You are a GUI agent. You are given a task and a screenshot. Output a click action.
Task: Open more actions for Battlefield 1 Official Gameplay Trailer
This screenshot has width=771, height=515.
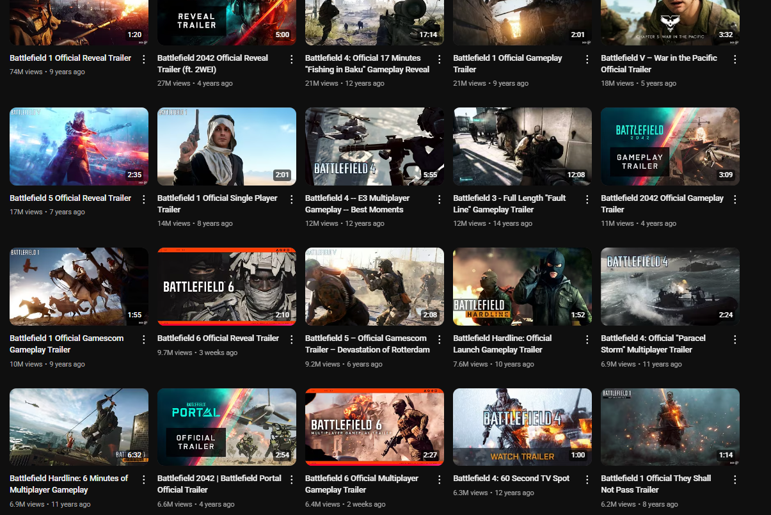(587, 59)
